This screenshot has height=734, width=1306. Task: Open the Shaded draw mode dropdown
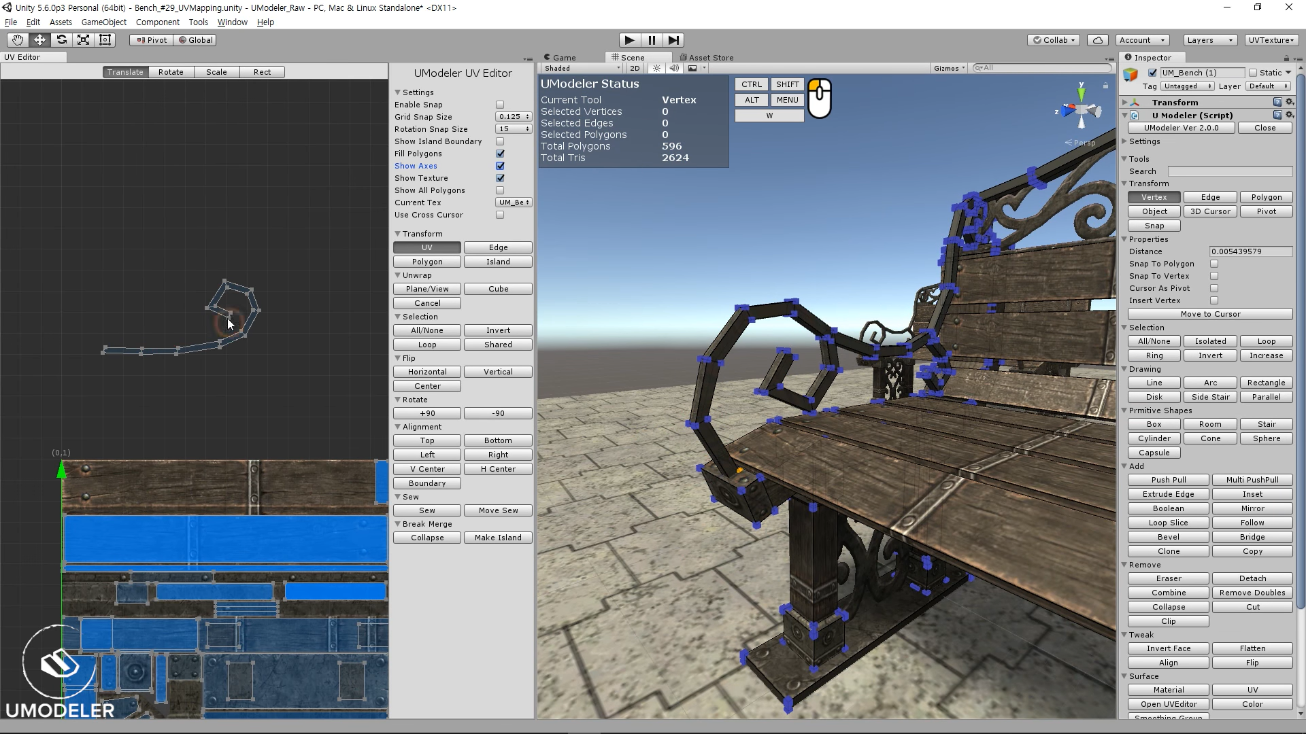(582, 68)
